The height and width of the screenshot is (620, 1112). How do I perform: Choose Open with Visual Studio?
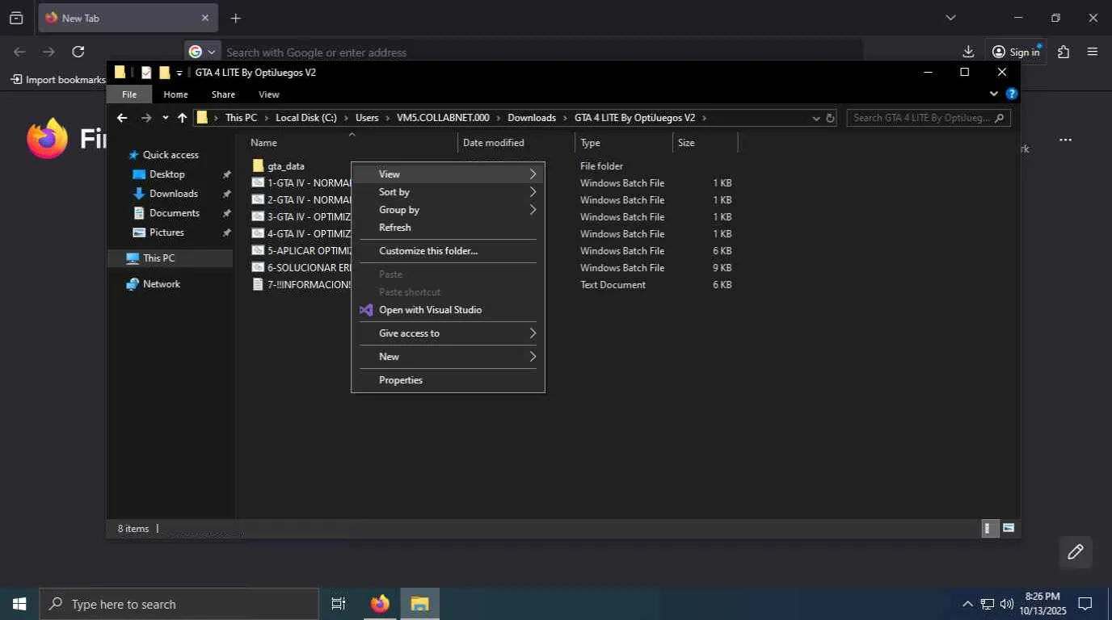448,310
